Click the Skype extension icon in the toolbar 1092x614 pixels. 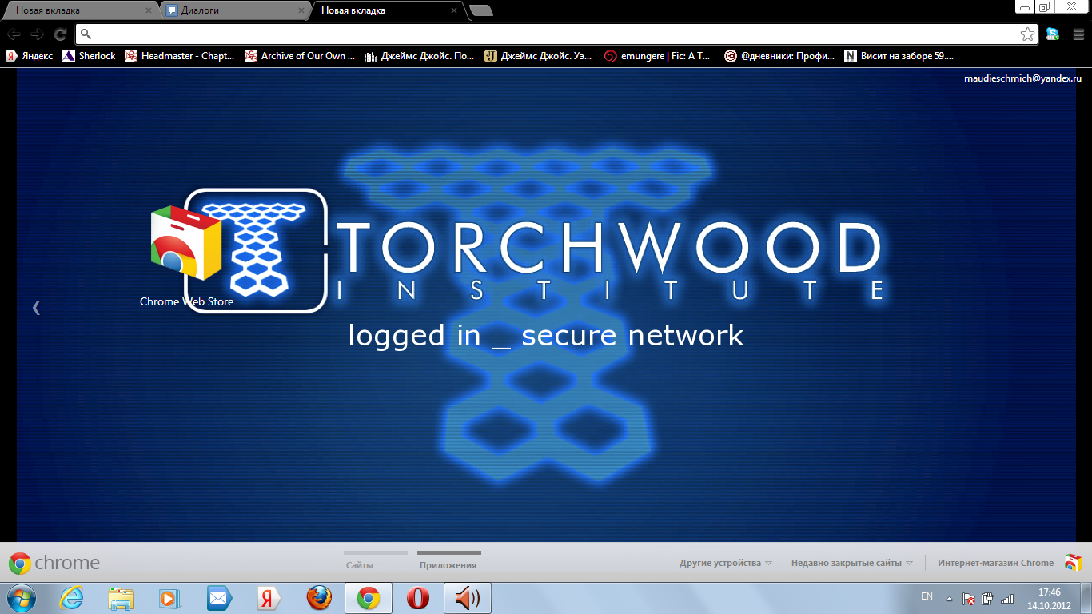click(1053, 34)
